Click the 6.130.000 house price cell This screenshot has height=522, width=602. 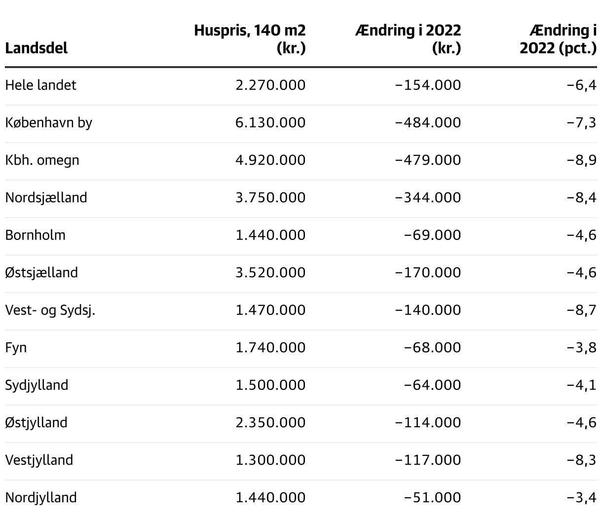[270, 122]
